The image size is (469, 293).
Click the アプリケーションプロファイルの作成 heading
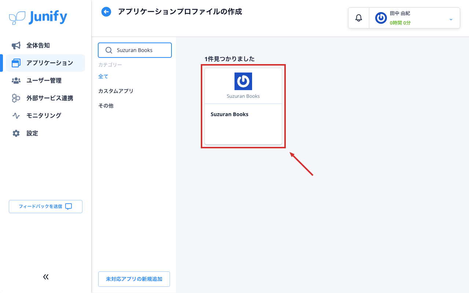[180, 12]
